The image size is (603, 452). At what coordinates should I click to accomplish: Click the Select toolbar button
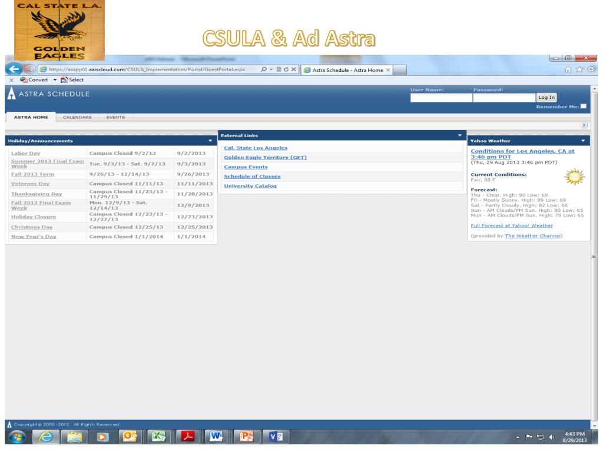tap(72, 80)
